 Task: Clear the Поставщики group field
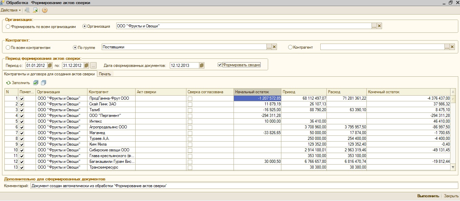[x=275, y=47]
